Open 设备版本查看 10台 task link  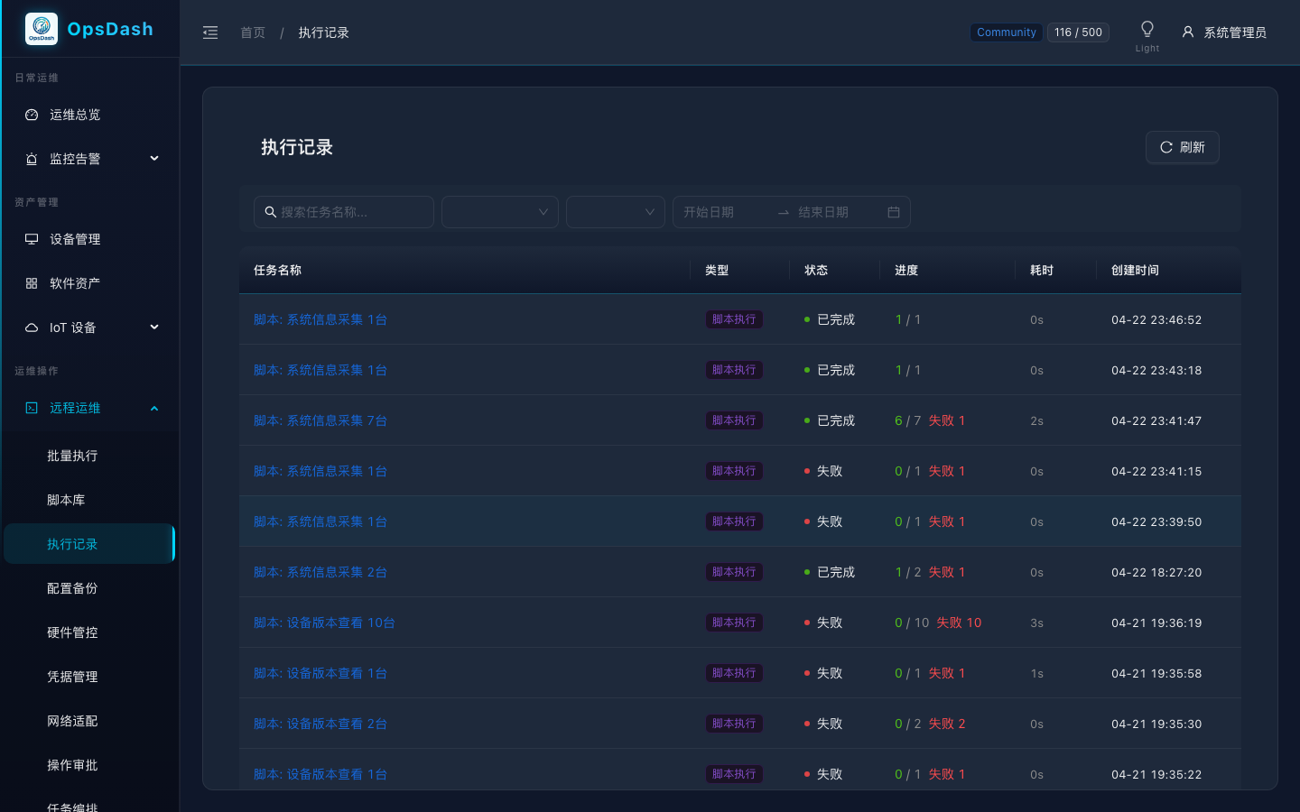(324, 623)
